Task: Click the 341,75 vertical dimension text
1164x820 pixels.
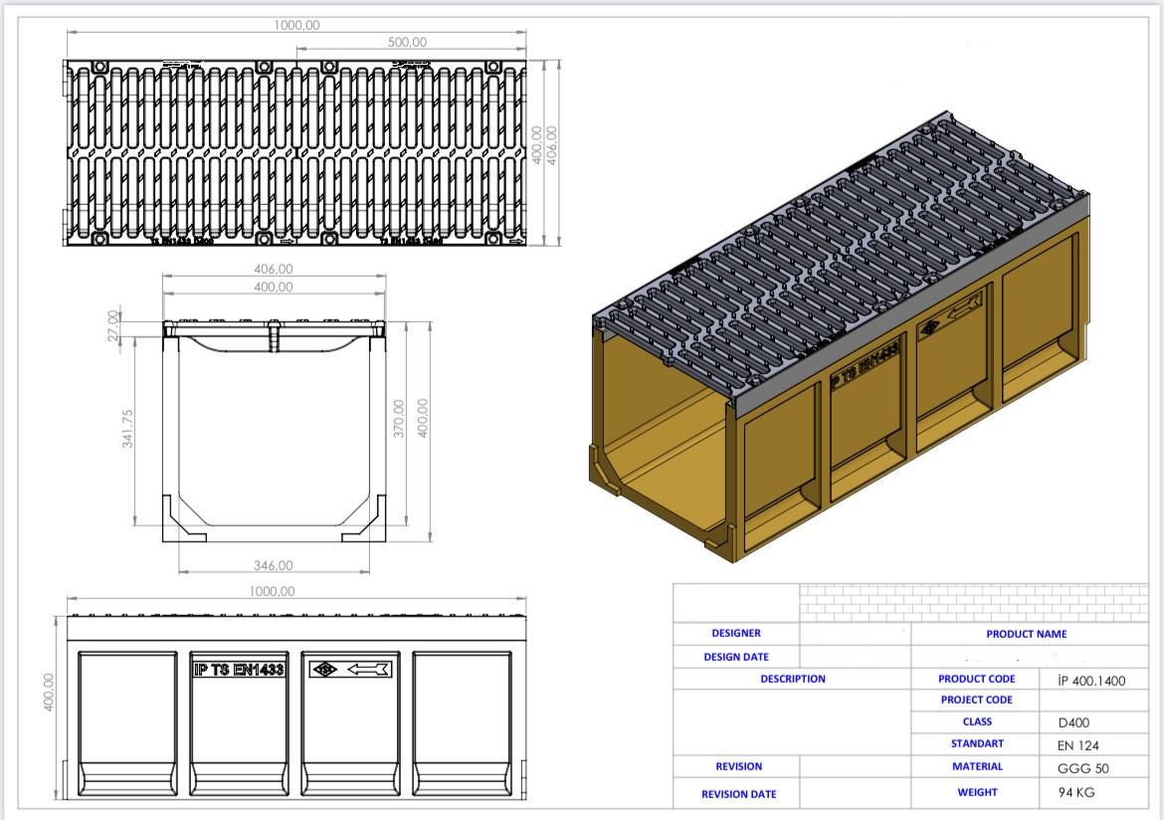Action: coord(127,429)
